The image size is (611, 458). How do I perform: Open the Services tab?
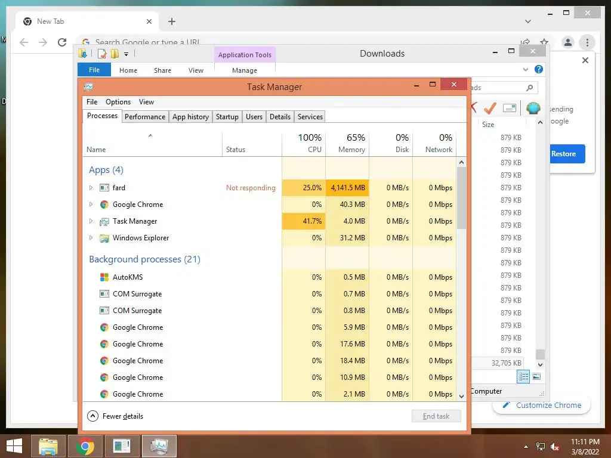point(310,117)
